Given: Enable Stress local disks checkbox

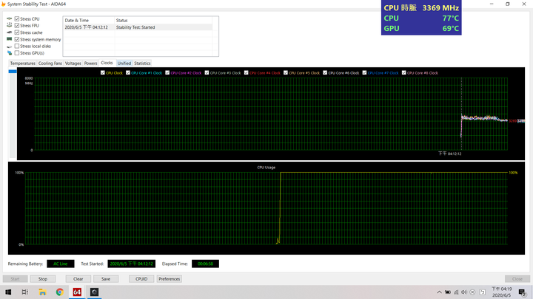Looking at the screenshot, I should point(16,46).
